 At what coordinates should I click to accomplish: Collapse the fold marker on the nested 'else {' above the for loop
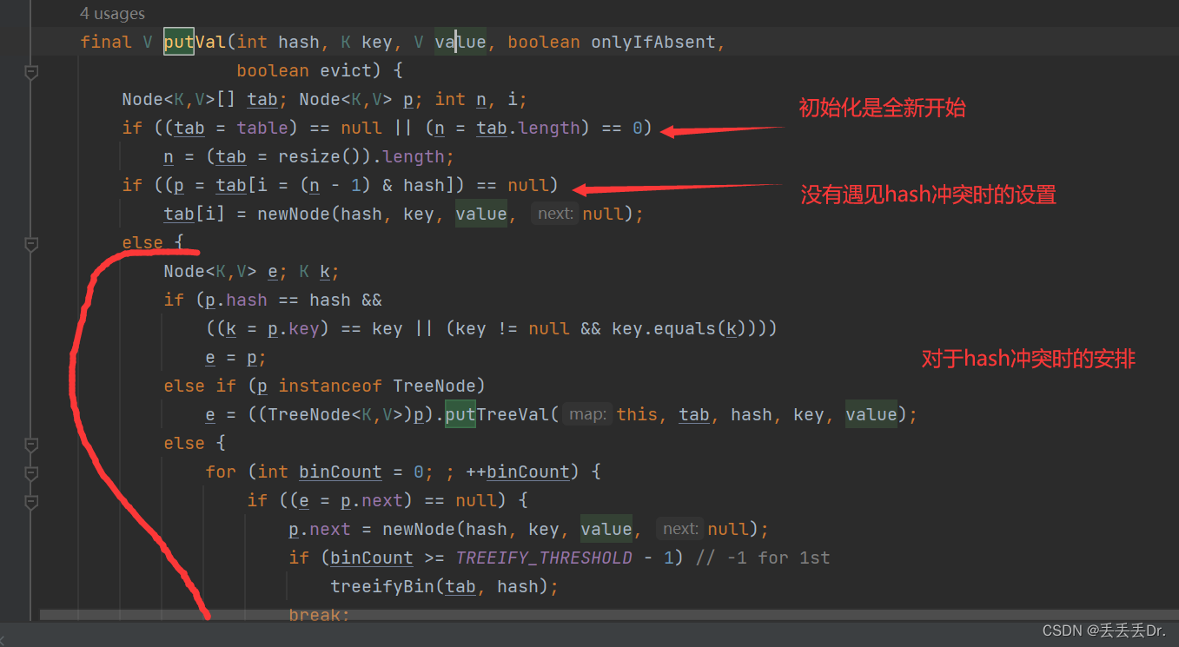point(31,445)
